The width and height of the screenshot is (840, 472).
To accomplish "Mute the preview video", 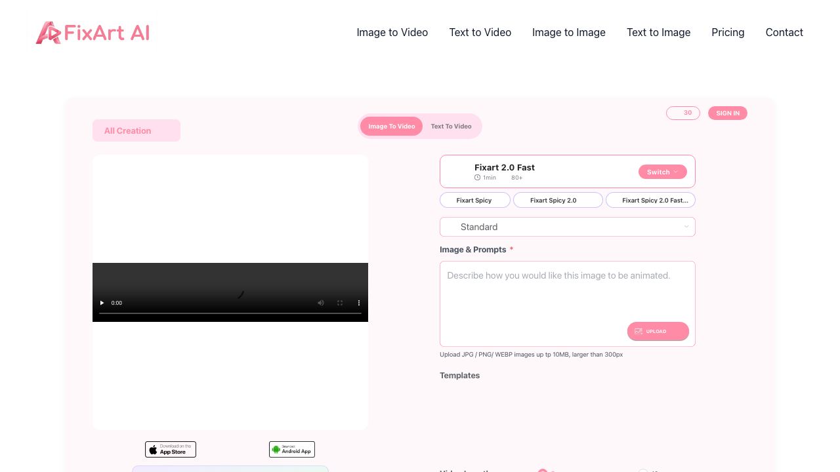I will 321,303.
